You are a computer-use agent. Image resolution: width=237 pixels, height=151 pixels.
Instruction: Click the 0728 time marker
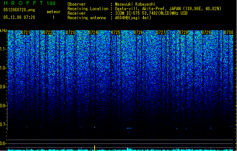[x=183, y=32]
